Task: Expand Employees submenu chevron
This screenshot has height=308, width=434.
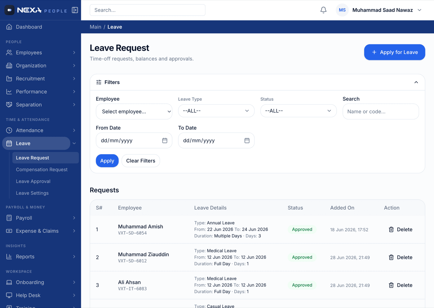Action: point(74,53)
